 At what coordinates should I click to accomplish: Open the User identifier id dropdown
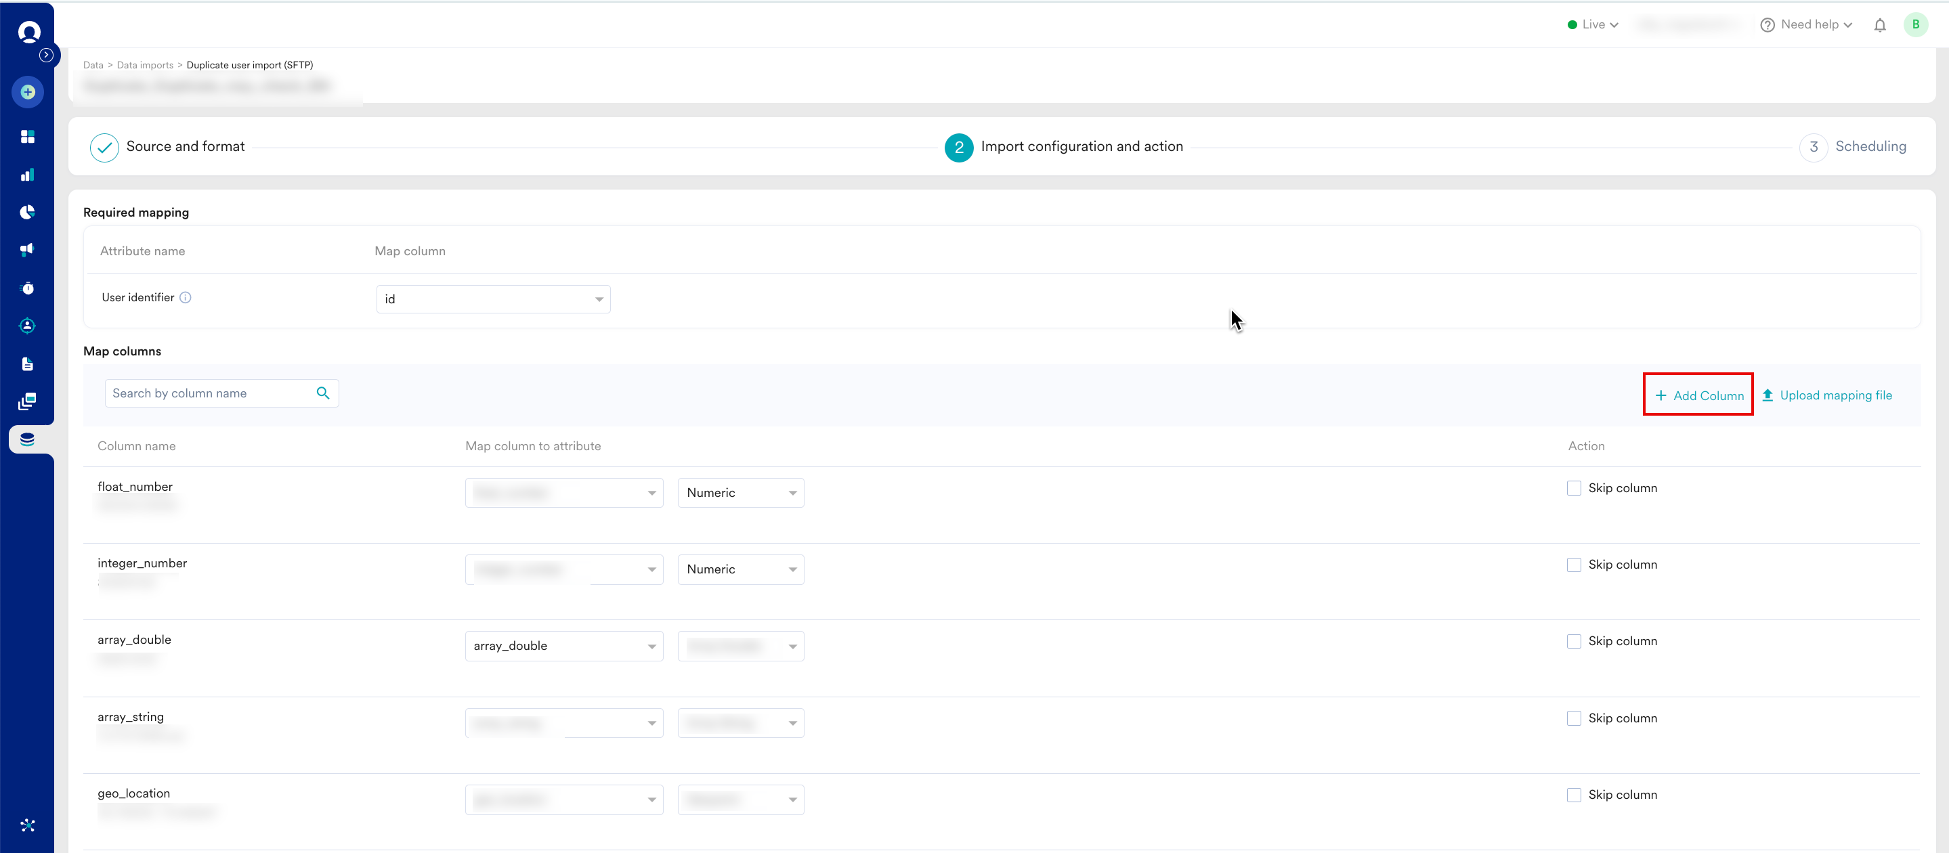[x=492, y=299]
